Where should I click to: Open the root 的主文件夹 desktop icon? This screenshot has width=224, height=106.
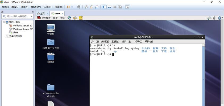point(51,44)
